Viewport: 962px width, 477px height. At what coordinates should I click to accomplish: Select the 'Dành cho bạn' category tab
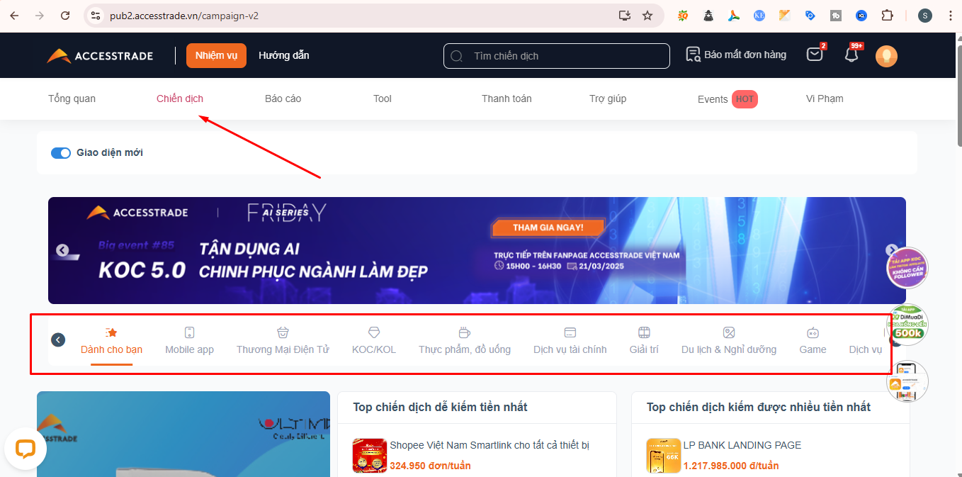112,341
